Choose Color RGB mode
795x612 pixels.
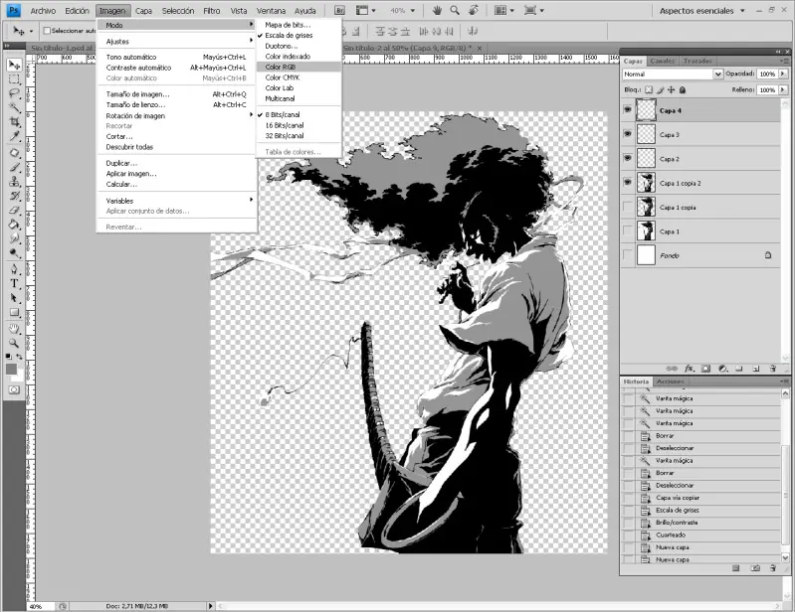(298, 67)
